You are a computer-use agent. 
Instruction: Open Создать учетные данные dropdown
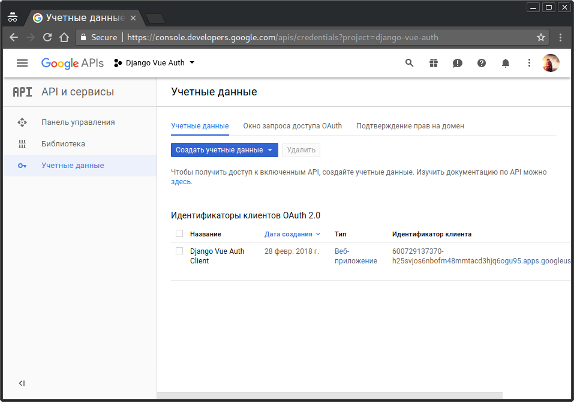pyautogui.click(x=224, y=150)
